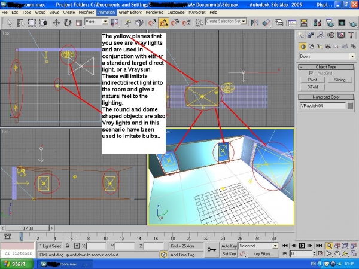The image size is (359, 269).
Task: Select the Cameras category icon
Action: coord(328,47)
